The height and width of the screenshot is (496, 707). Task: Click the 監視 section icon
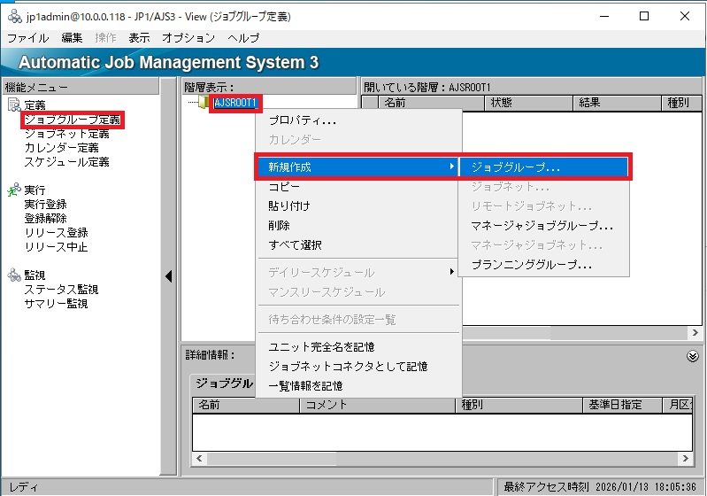point(14,275)
